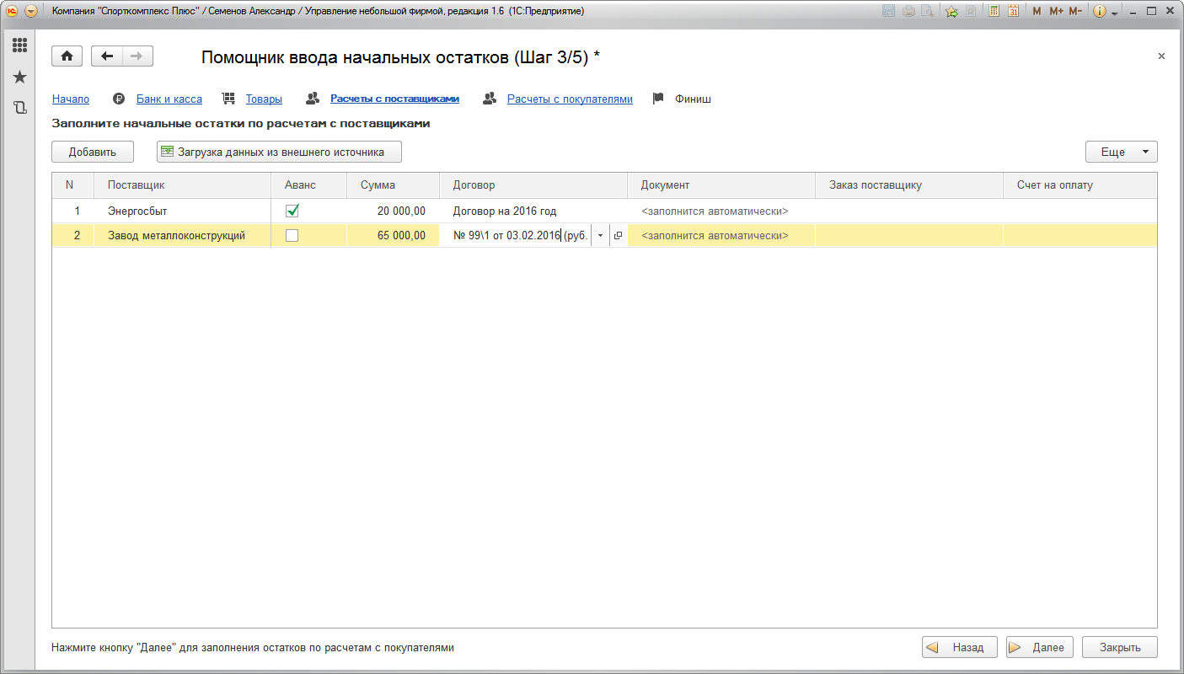Open the Еще dropdown menu
Screen dimensions: 1184x674
click(x=1122, y=152)
